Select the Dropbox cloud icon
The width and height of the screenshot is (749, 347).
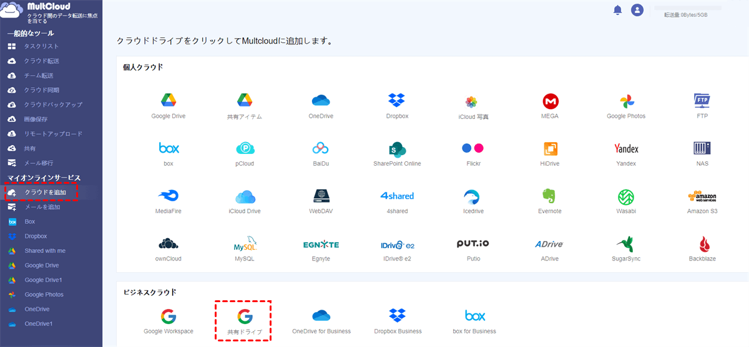397,101
